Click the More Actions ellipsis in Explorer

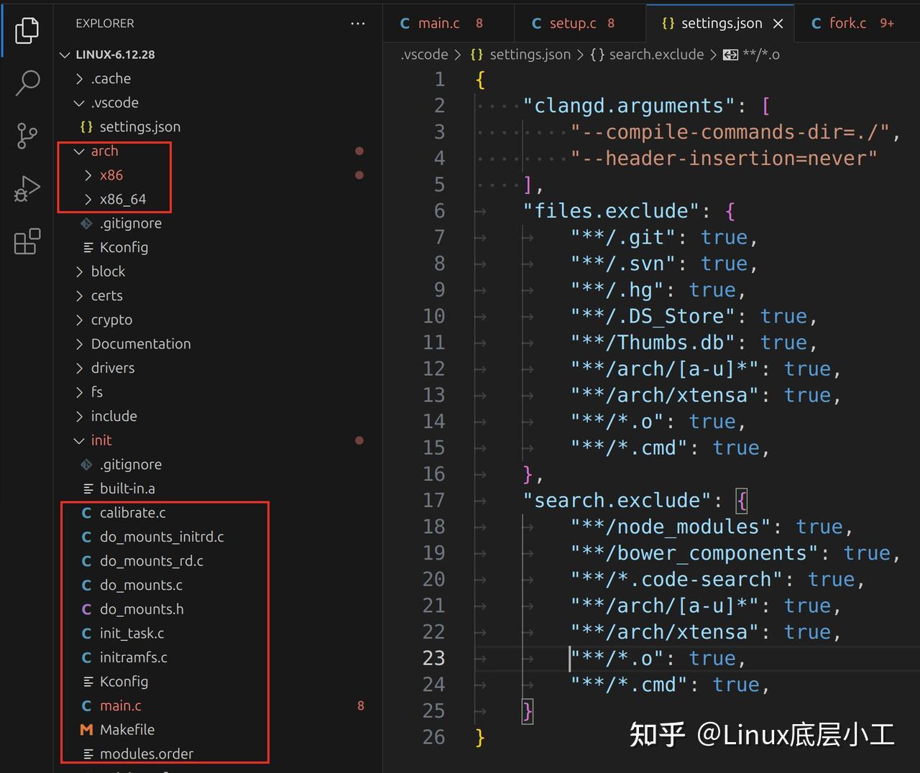click(358, 23)
